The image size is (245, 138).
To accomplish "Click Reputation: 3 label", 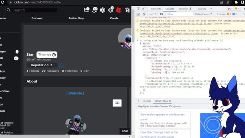I will click(41, 65).
